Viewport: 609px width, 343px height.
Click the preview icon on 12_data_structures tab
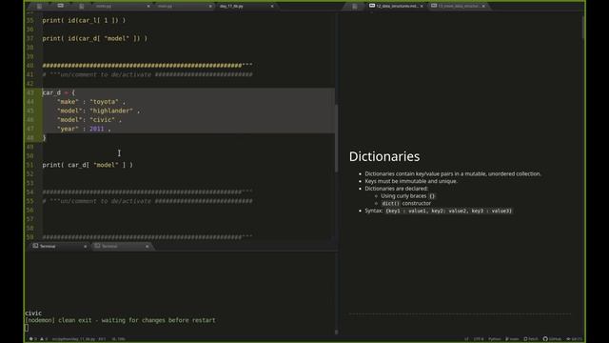coord(372,6)
